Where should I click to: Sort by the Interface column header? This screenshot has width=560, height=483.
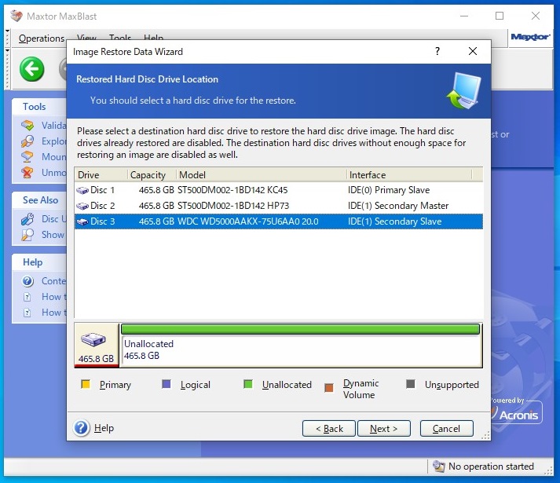[x=409, y=174]
